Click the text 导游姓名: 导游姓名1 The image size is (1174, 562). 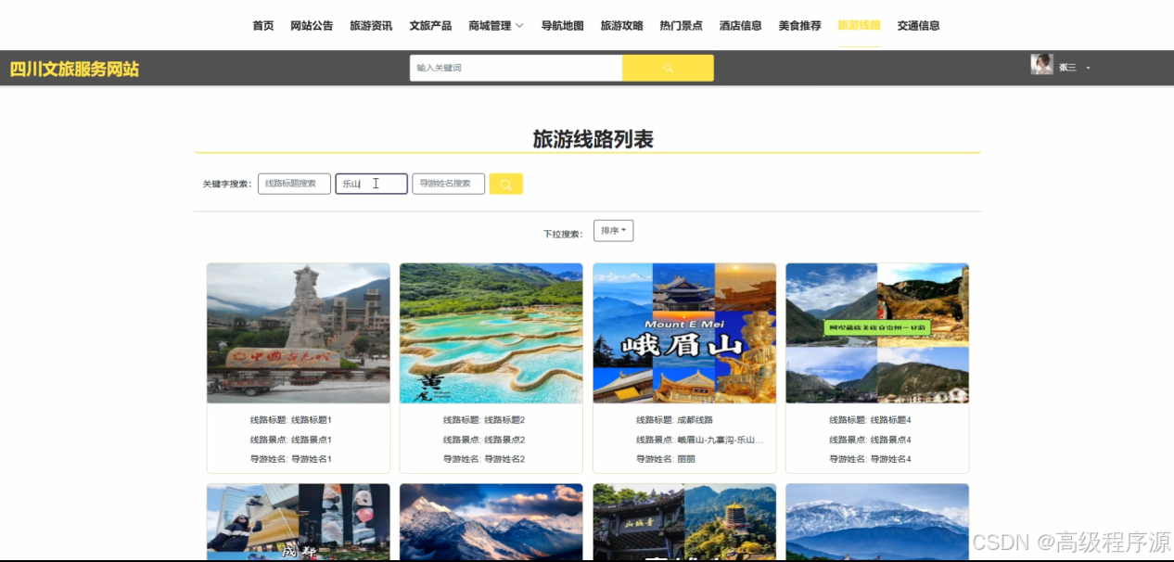[x=290, y=459]
